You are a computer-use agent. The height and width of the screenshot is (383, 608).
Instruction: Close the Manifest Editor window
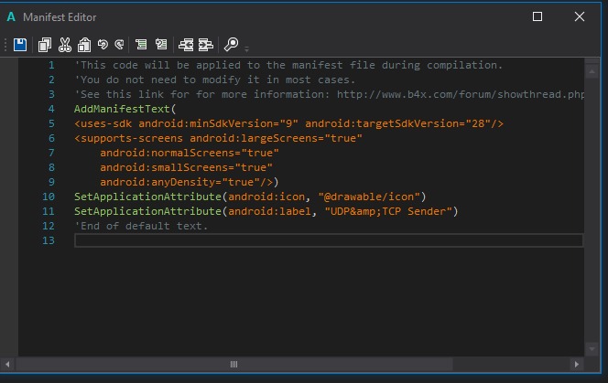[x=580, y=16]
